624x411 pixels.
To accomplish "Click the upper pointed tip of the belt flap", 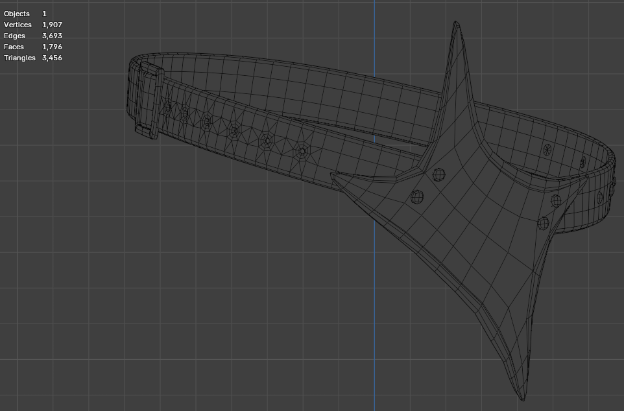I will coord(456,25).
